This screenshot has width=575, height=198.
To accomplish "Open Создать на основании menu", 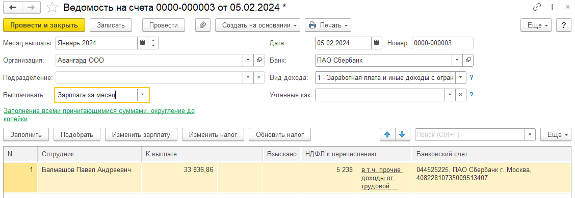I will click(258, 25).
